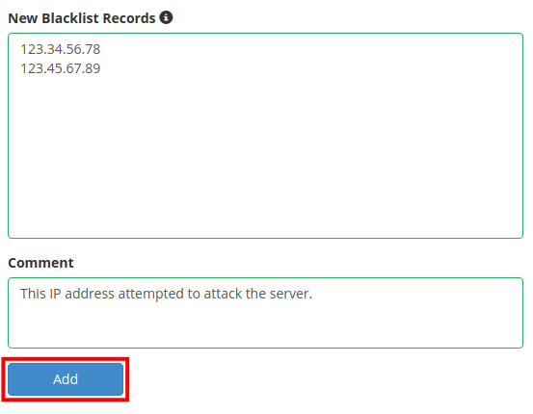This screenshot has width=533, height=414.
Task: Click the word "Blacklist" in the heading
Action: click(x=70, y=18)
